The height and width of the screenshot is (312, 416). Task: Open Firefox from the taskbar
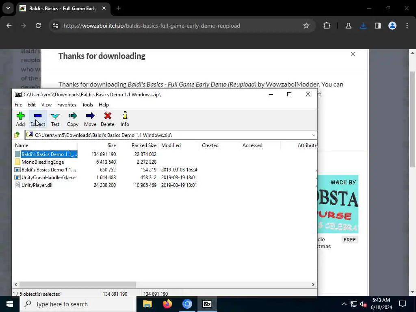coord(167,304)
